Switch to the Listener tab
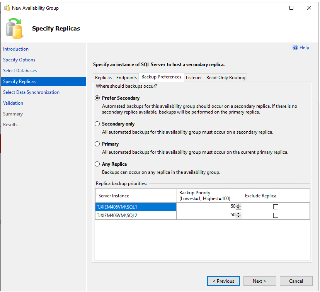Screen dimensions: 320x292 pyautogui.click(x=194, y=78)
